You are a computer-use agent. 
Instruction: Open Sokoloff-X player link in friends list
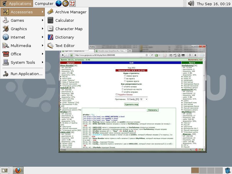(66, 88)
